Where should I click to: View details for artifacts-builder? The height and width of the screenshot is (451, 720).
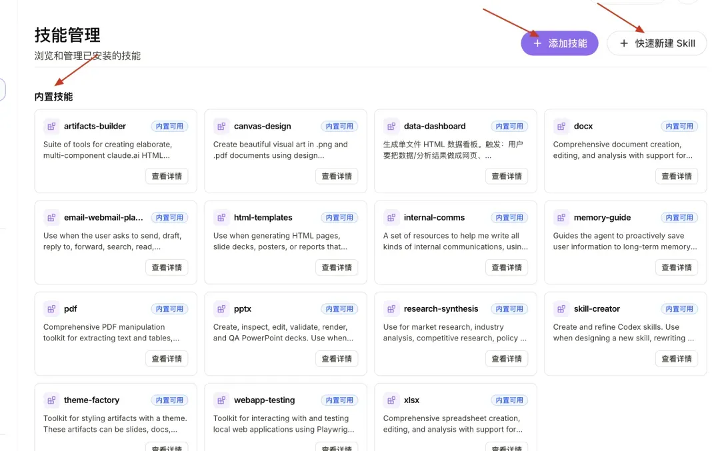[167, 176]
